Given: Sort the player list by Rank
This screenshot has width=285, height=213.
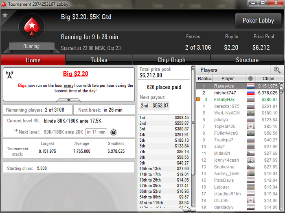Looking at the screenshot, I should 204,79.
